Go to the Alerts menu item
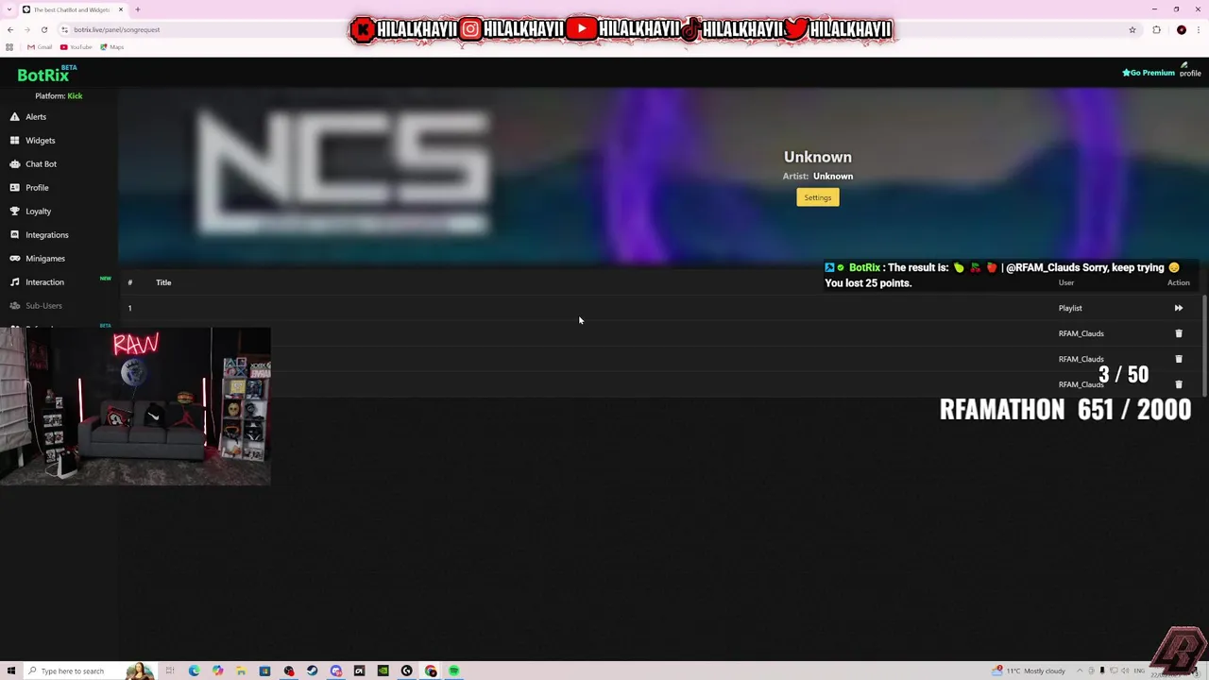This screenshot has height=680, width=1209. [x=36, y=117]
